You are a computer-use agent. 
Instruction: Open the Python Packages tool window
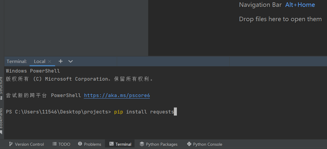pyautogui.click(x=159, y=144)
